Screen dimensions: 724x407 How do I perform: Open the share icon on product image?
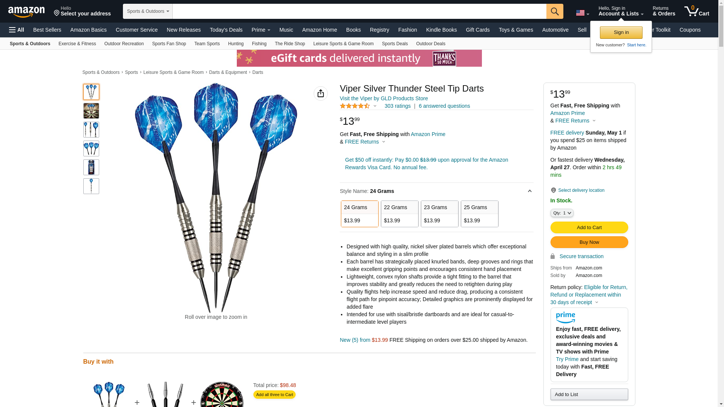[x=321, y=93]
